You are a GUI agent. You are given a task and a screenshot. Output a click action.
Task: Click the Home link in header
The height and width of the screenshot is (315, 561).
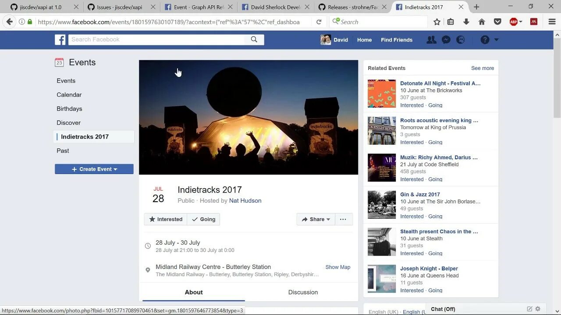[364, 40]
